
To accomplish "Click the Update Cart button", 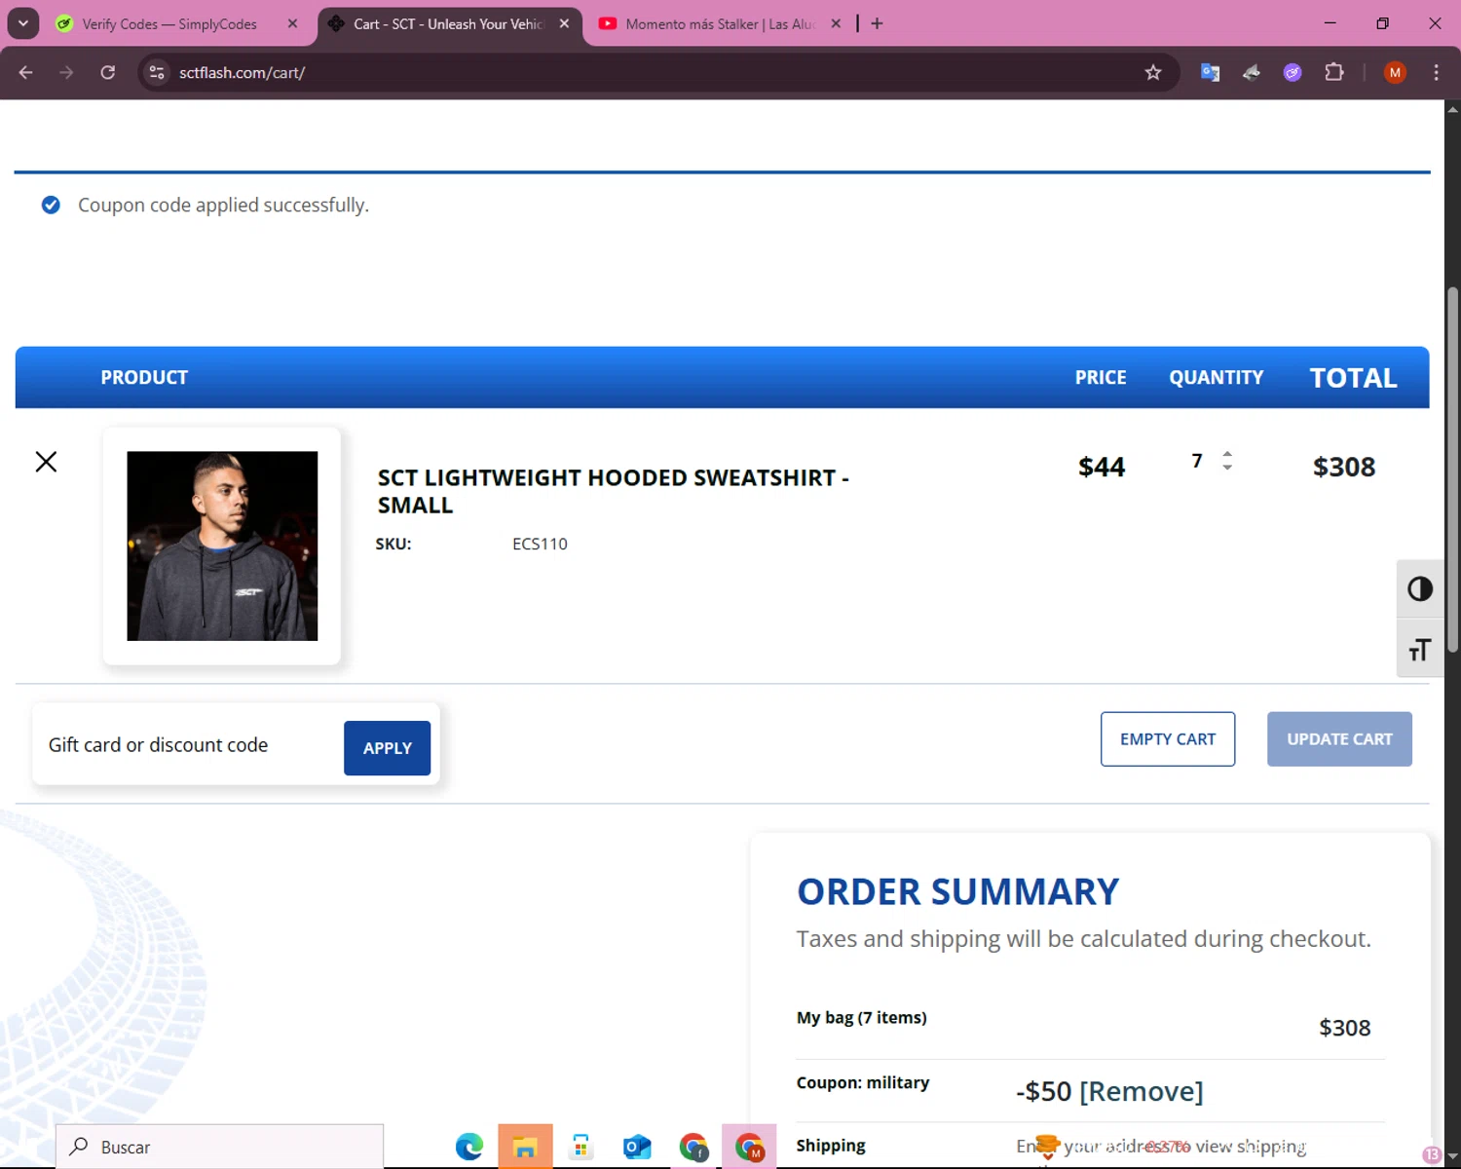I will click(1339, 739).
